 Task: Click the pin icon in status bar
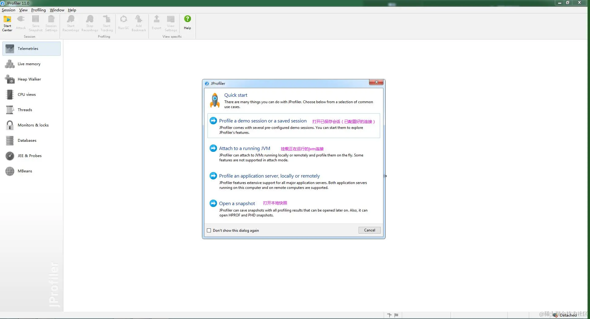(x=389, y=315)
